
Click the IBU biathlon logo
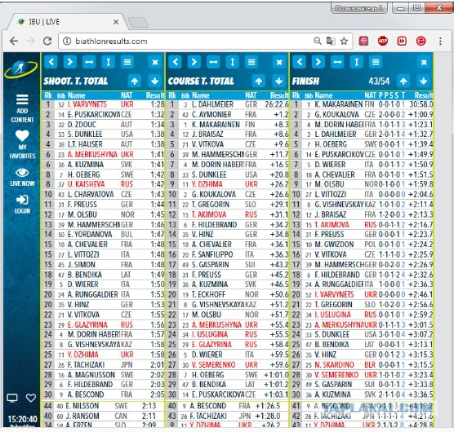(21, 69)
